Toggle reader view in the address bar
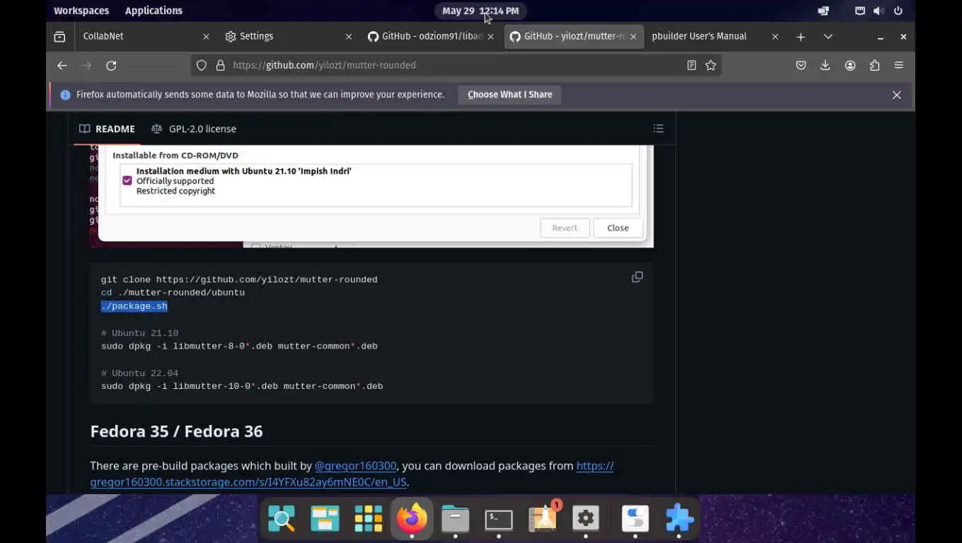The width and height of the screenshot is (962, 543). [x=692, y=65]
